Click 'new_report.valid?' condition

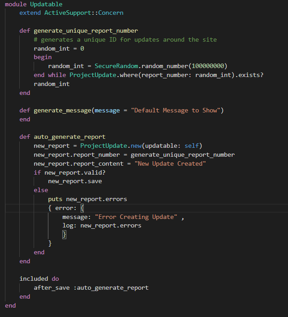coord(75,173)
